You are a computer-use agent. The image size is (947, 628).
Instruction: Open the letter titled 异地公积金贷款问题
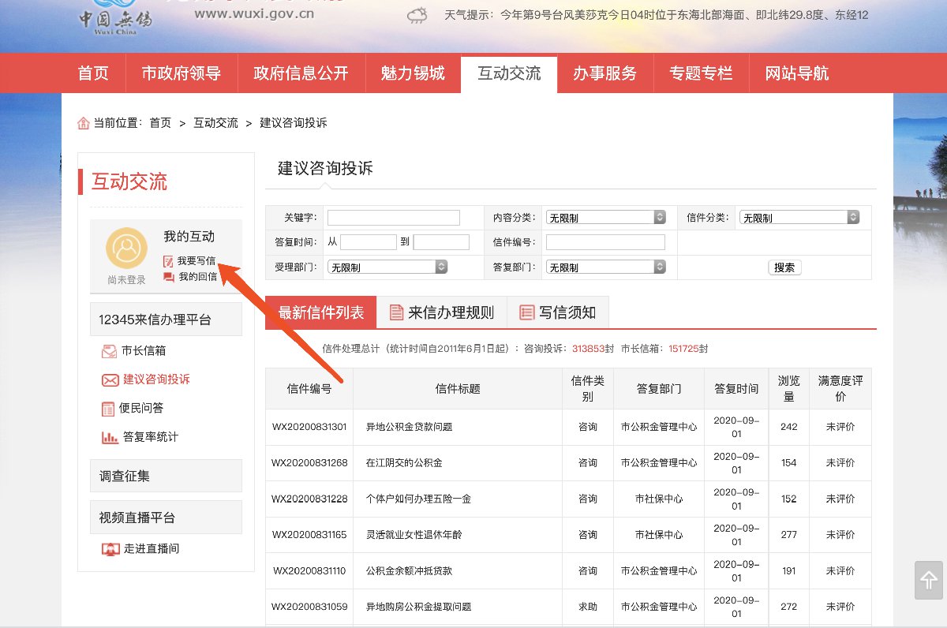[x=409, y=427]
